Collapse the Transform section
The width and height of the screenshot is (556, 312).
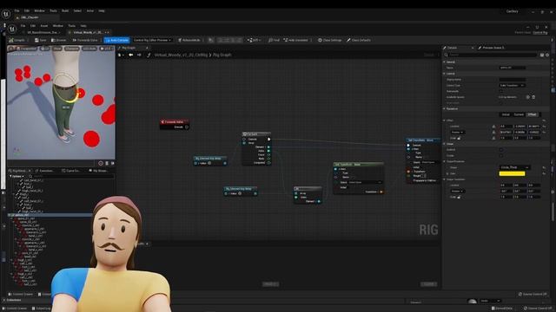[x=444, y=108]
